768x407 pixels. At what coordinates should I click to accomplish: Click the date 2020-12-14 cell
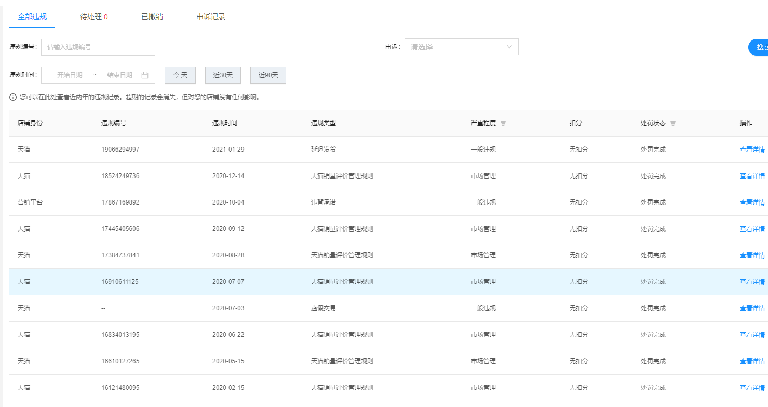(228, 176)
